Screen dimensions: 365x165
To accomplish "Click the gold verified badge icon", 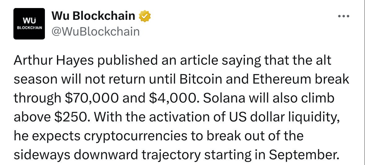I will tap(145, 16).
